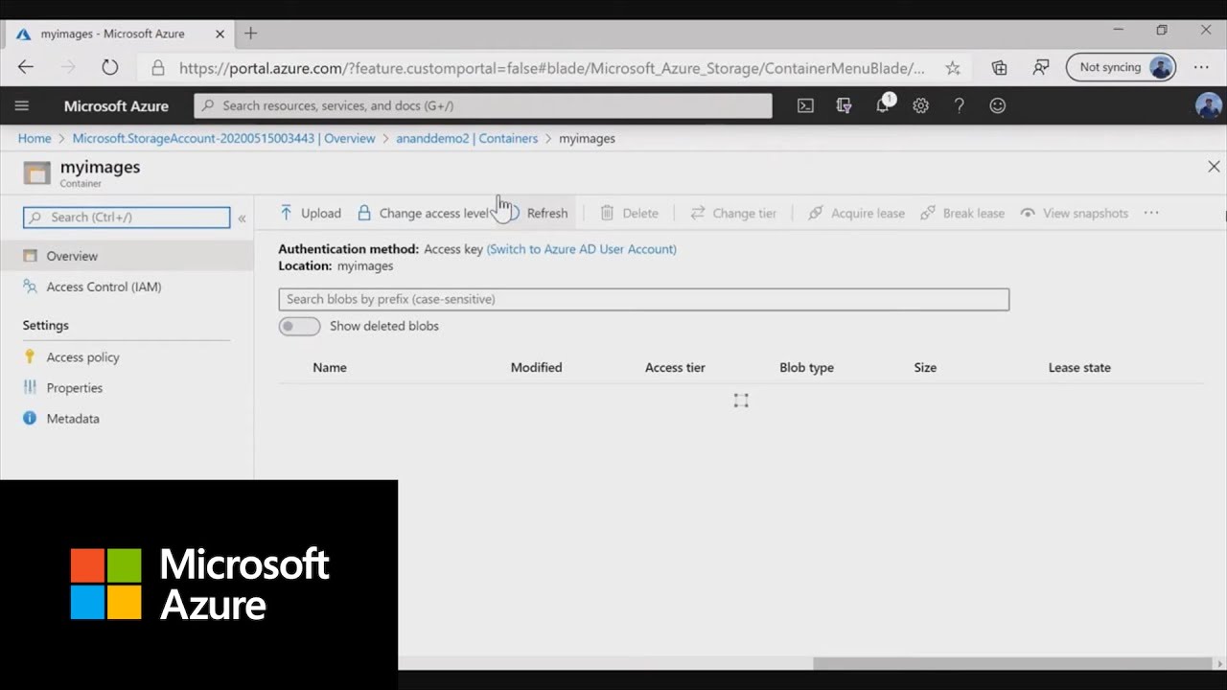Open ananddemo2 Containers breadcrumb

(x=467, y=139)
